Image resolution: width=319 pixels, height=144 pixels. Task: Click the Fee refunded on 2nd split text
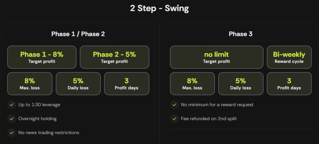209,119
